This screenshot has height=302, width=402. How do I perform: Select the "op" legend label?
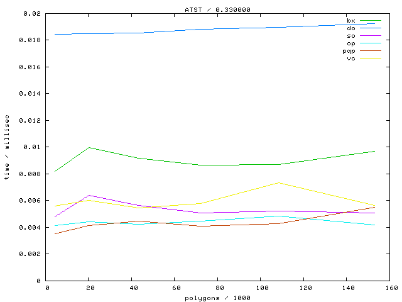pos(350,43)
